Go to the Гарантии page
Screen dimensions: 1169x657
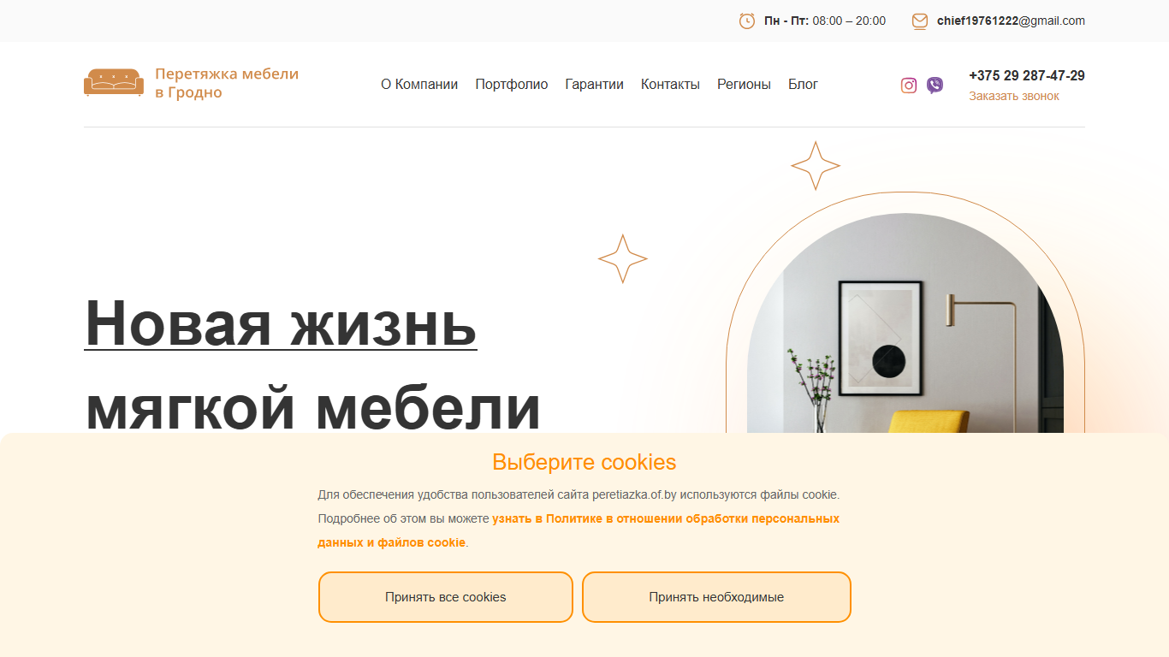(x=594, y=84)
